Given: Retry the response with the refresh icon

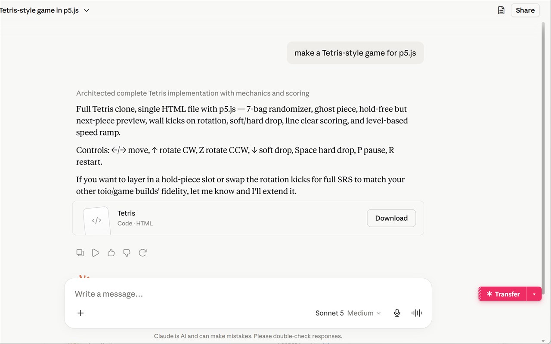Looking at the screenshot, I should click(x=142, y=253).
